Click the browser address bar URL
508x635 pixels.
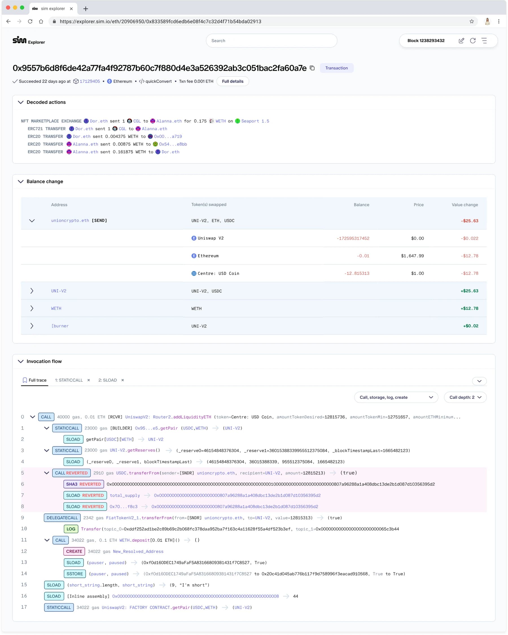(160, 21)
